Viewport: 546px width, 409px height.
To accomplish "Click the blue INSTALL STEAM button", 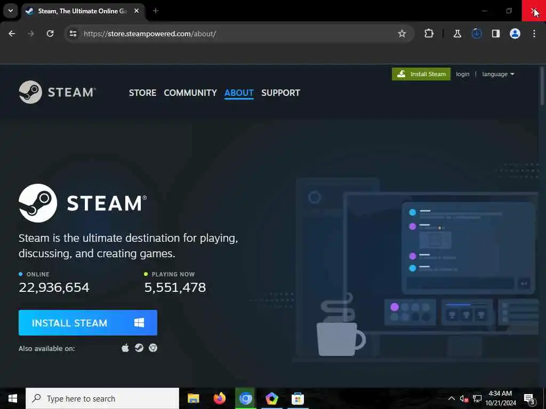I will [88, 323].
